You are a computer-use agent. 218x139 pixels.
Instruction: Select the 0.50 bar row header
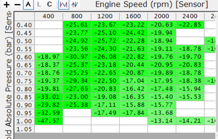point(25,41)
